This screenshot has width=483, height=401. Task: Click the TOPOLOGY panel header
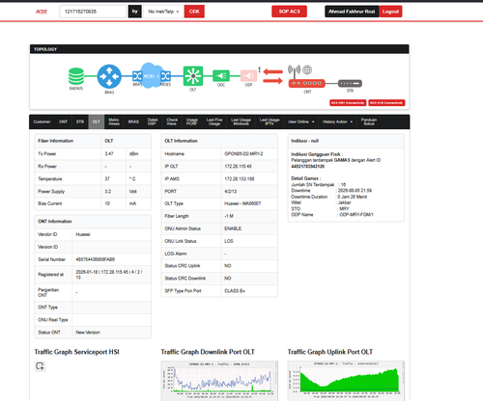tap(219, 49)
